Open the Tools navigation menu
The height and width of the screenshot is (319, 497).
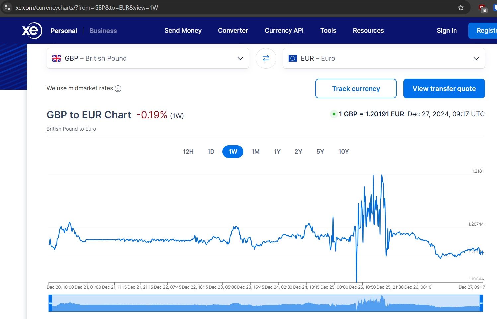point(328,31)
